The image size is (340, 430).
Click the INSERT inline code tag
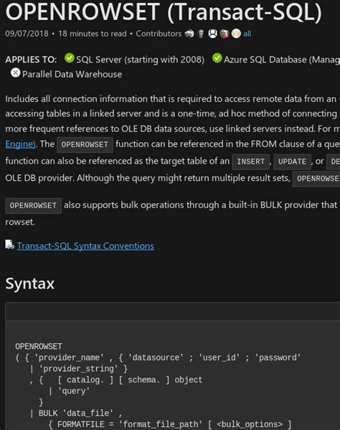point(250,162)
